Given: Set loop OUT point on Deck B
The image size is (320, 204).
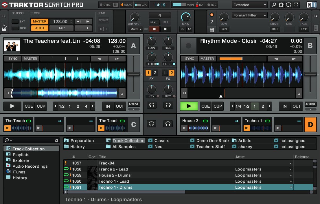Looking at the screenshot, I should [297, 106].
